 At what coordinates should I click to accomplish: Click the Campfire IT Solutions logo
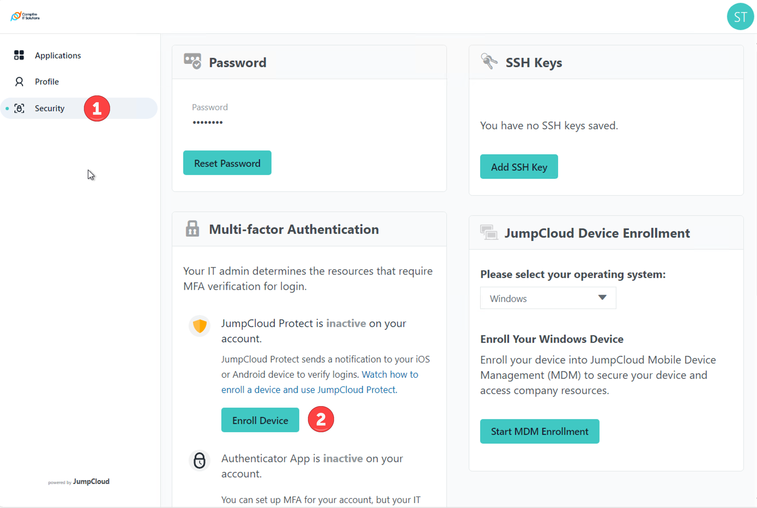click(25, 16)
